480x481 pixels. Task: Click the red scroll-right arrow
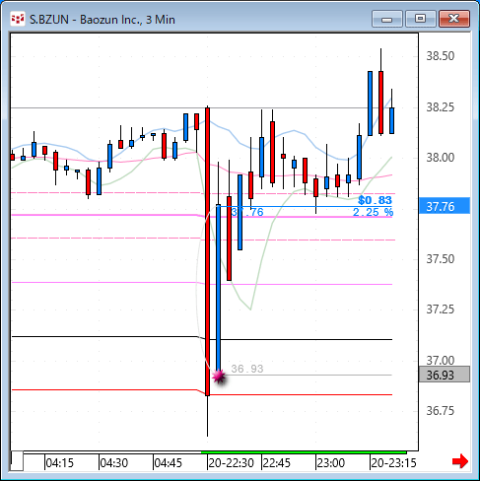pos(460,461)
